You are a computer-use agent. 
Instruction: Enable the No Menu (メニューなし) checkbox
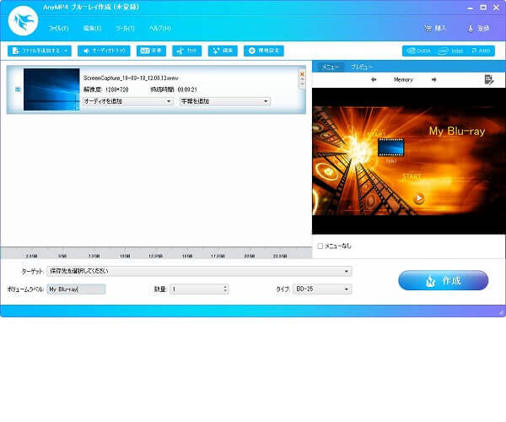click(x=320, y=246)
